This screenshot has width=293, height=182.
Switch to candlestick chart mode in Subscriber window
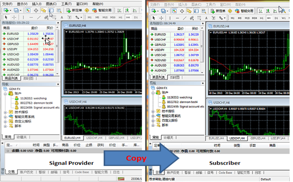pos(268,11)
